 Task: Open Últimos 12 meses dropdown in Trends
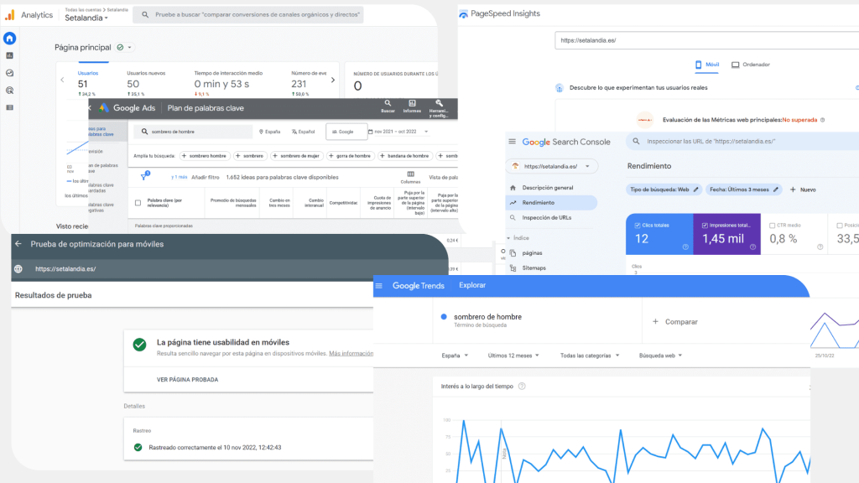tap(513, 356)
